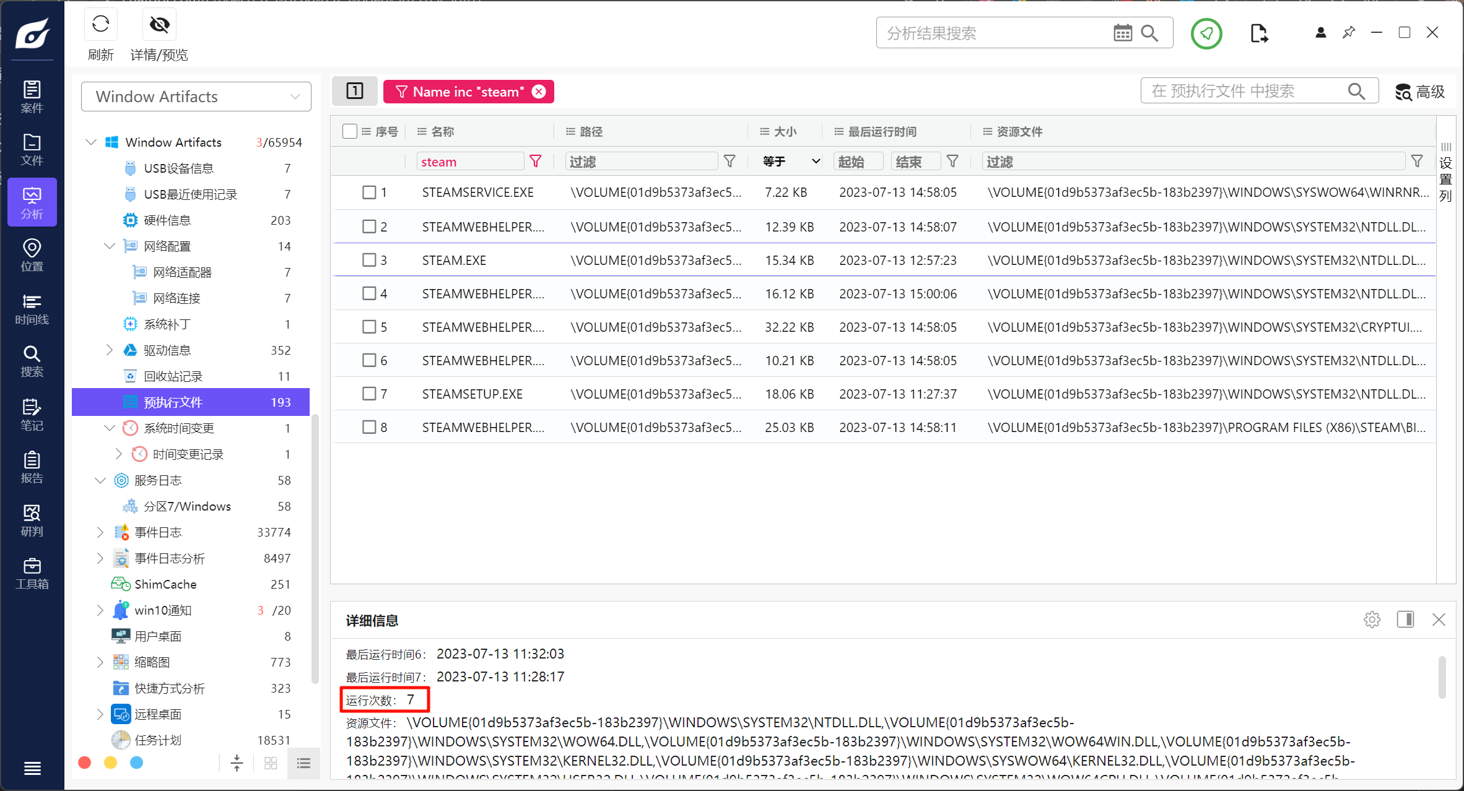Click the red color tag dot
Viewport: 1464px width, 791px height.
click(x=85, y=763)
